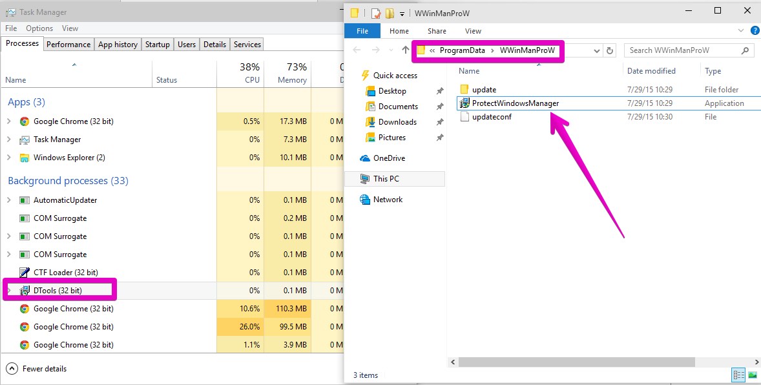Screen dimensions: 761x385
Task: Click OneDrive in the navigation pane
Action: click(389, 158)
